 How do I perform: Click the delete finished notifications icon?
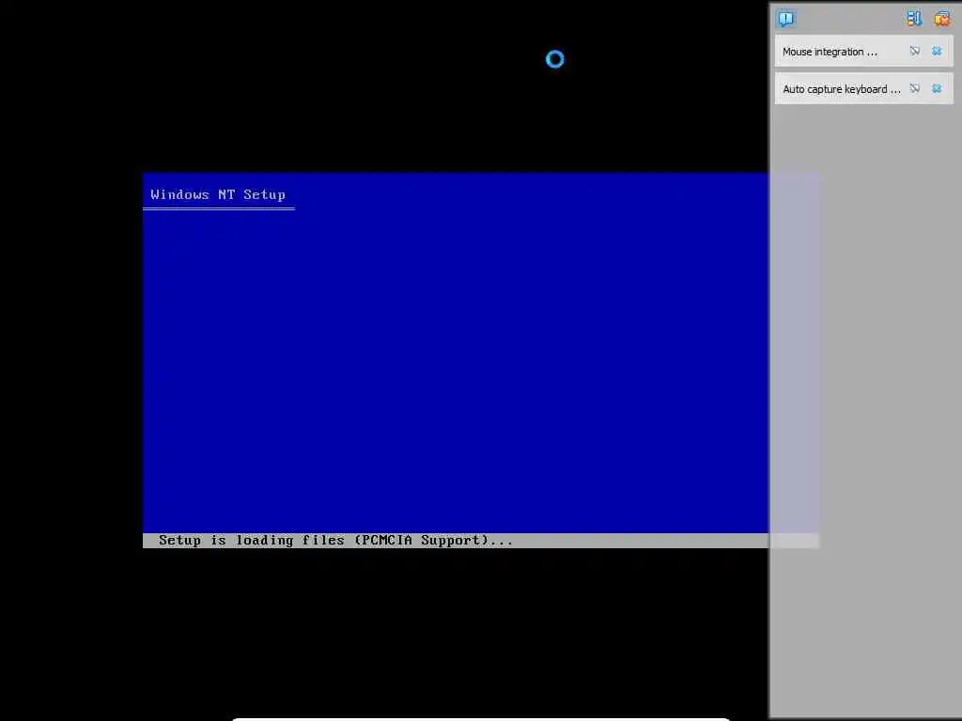[x=942, y=19]
